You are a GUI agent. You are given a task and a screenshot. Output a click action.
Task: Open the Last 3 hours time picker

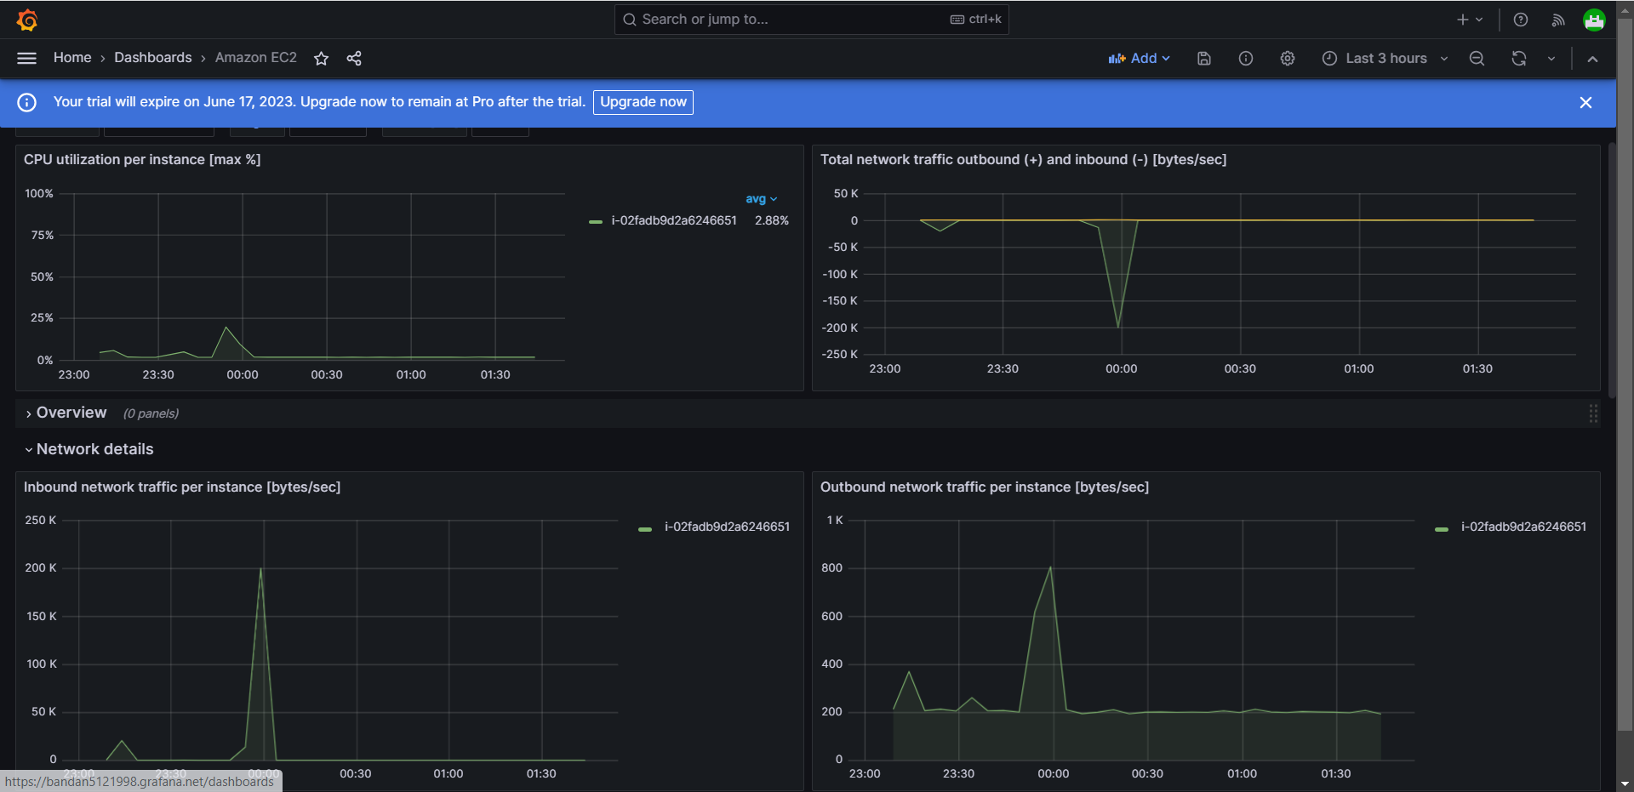tap(1385, 58)
